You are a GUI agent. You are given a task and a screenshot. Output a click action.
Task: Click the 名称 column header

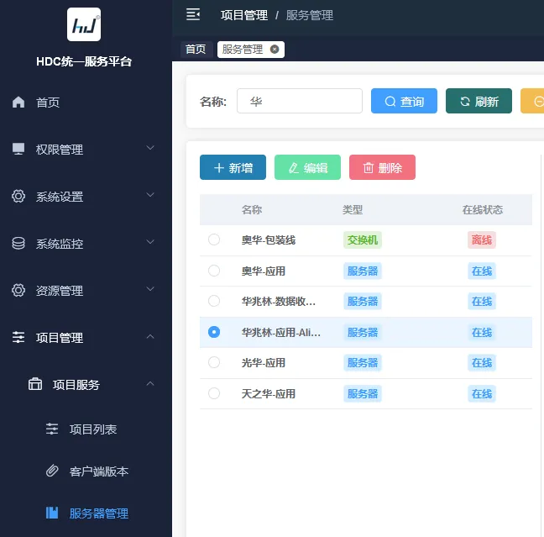click(252, 210)
